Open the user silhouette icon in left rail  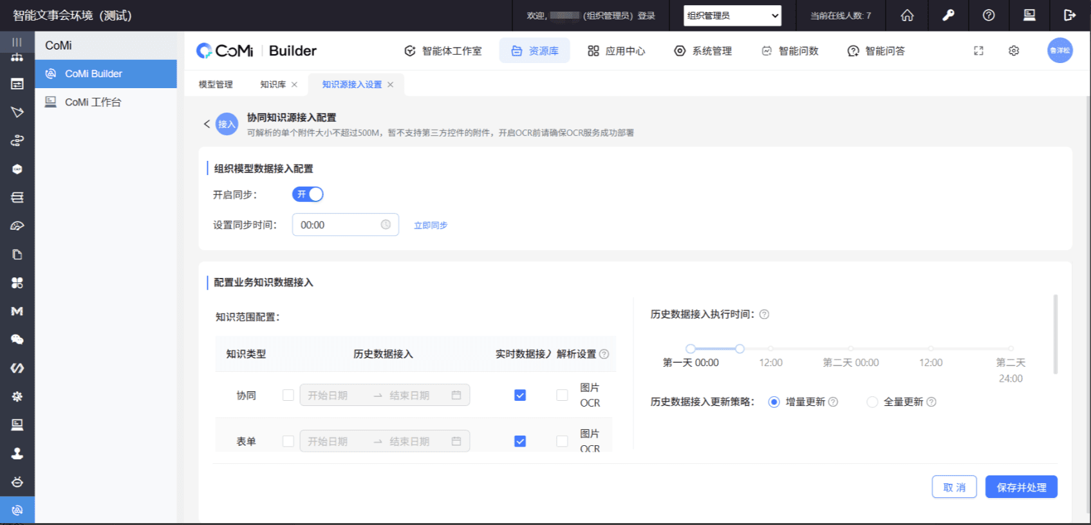coord(17,454)
